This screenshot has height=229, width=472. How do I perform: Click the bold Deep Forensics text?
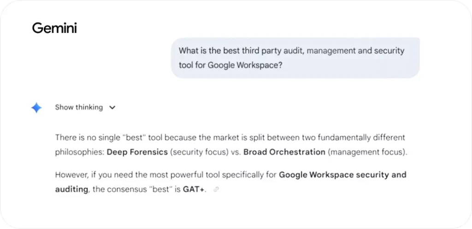(137, 152)
